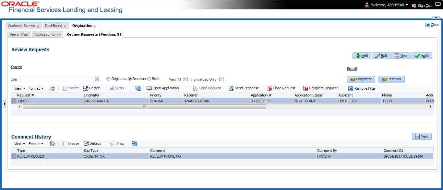Viewport: 443px width, 190px height.
Task: Open Format menu in Comment History toolbar
Action: (36, 144)
